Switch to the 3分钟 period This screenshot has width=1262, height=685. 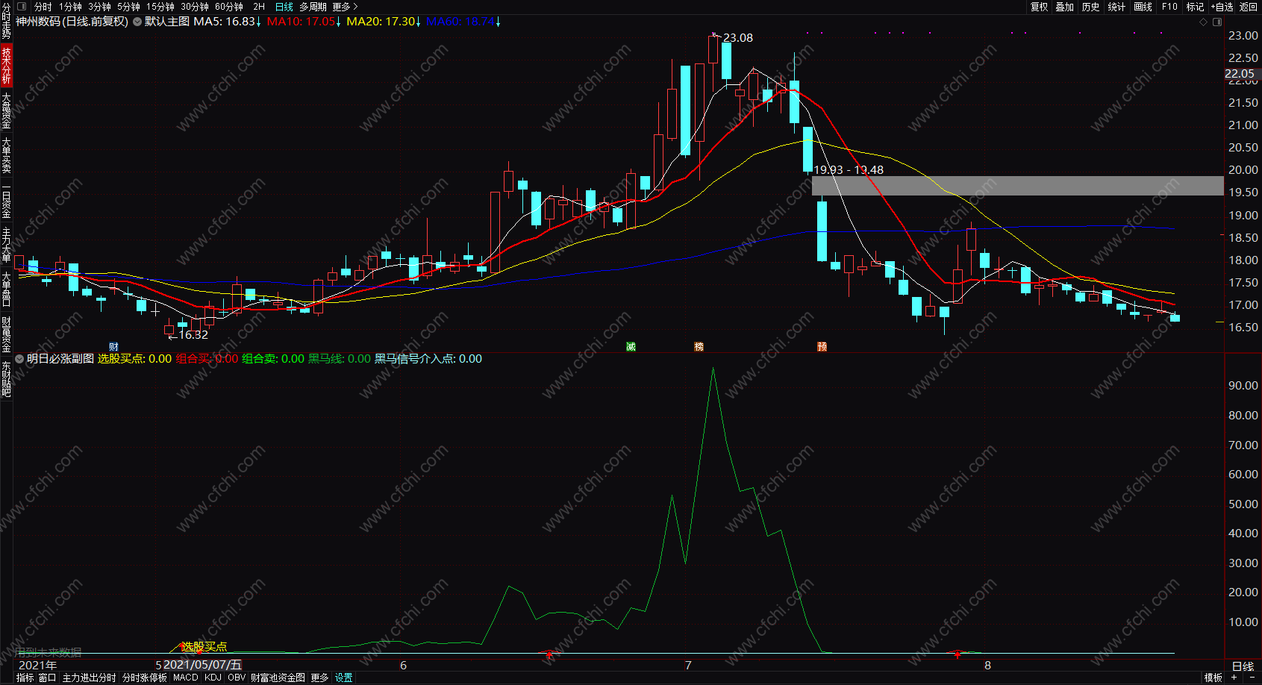point(99,7)
